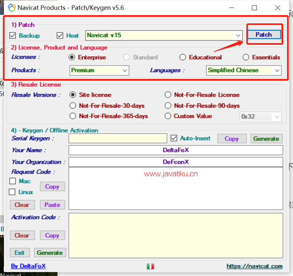293x276 pixels.
Task: Click the Serial Keygen input field
Action: click(118, 138)
